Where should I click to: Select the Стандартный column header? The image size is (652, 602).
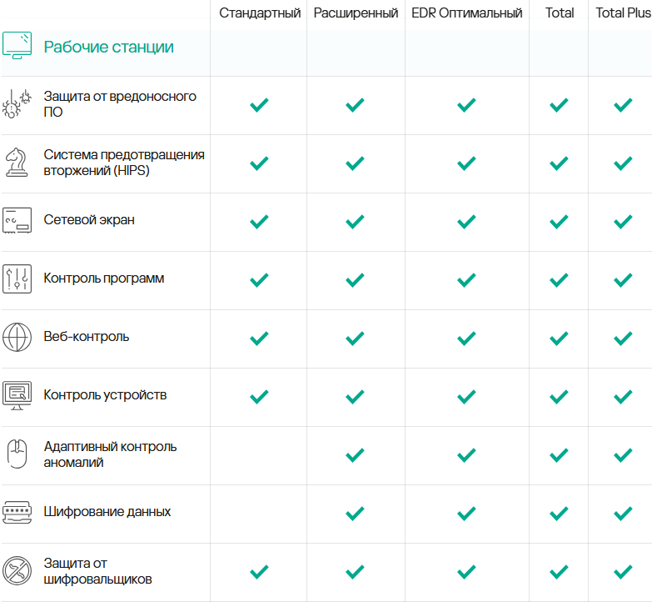(x=260, y=13)
